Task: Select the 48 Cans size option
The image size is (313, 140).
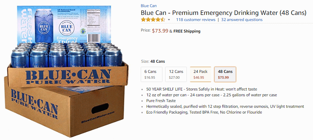Action: pyautogui.click(x=225, y=75)
